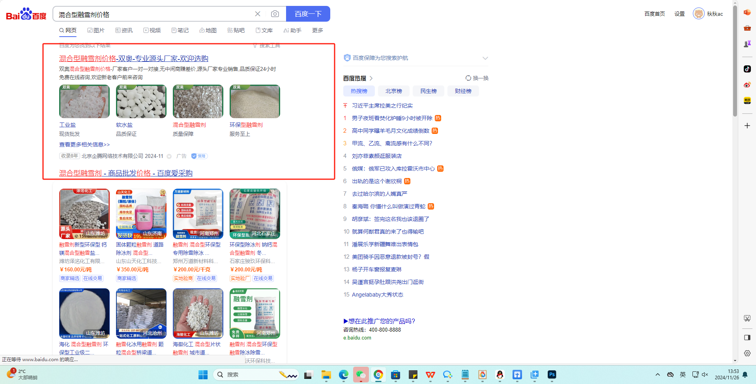Open the 秋秋ac account menu

coord(708,14)
